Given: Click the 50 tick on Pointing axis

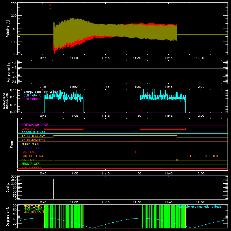Looking at the screenshot, I should click(x=15, y=54).
